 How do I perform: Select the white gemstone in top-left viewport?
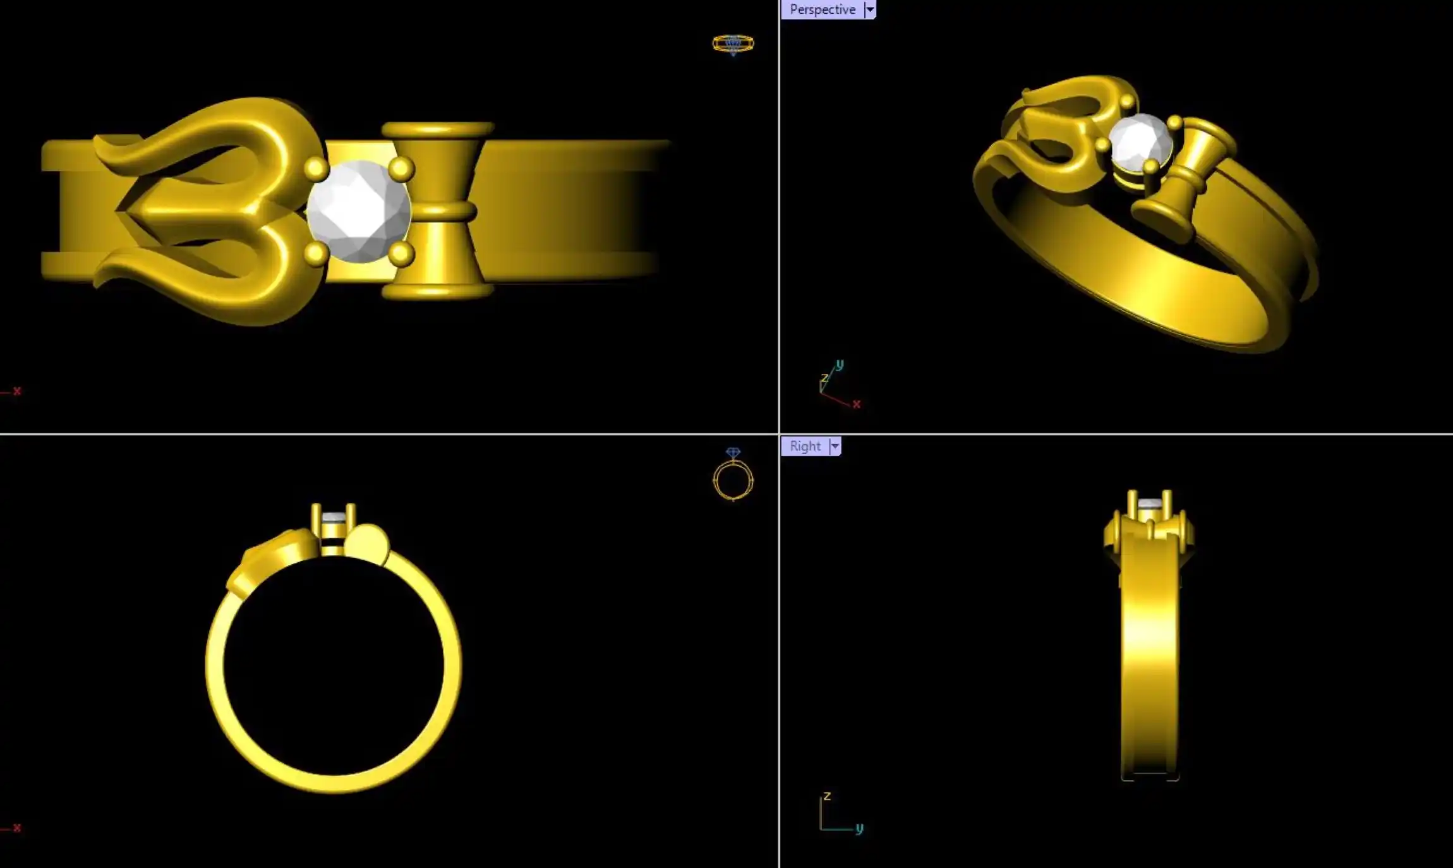coord(358,211)
